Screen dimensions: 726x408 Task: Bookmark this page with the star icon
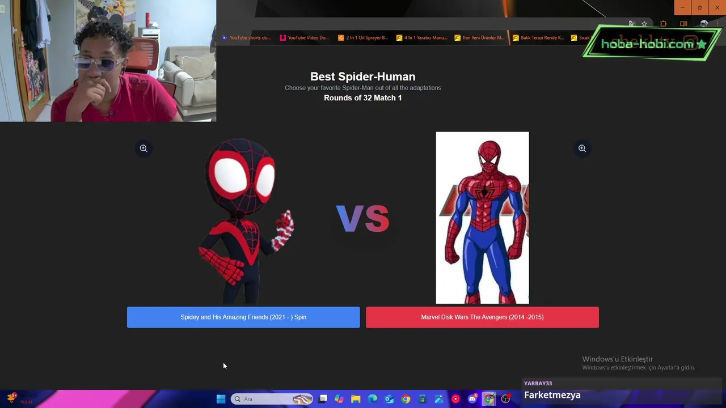644,24
